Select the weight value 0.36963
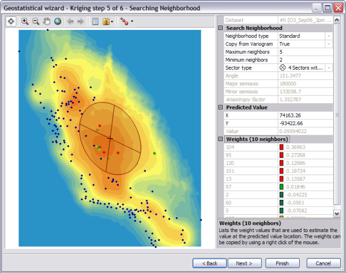The height and width of the screenshot is (273, 346). [295, 147]
